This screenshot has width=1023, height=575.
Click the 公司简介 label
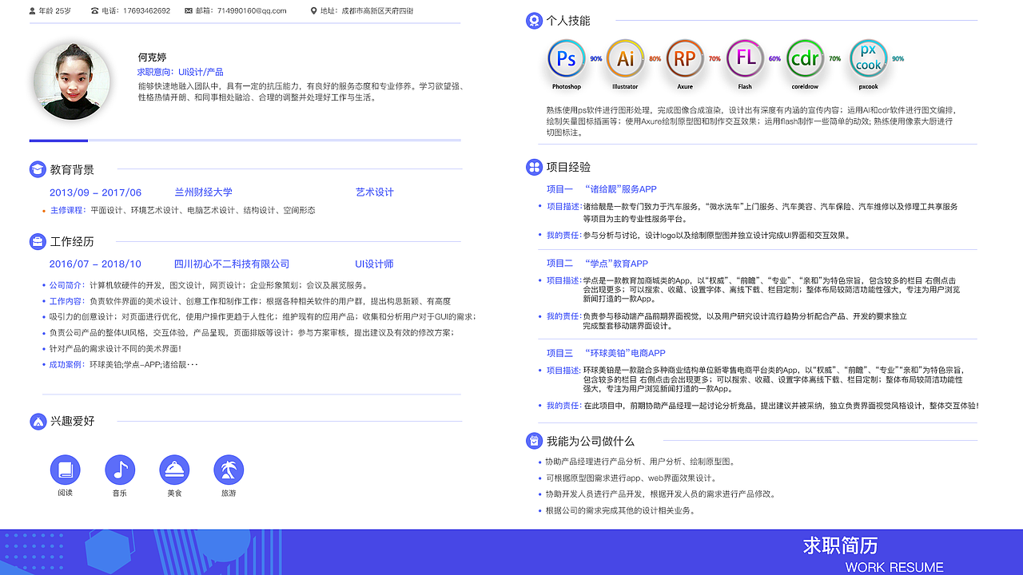(67, 285)
